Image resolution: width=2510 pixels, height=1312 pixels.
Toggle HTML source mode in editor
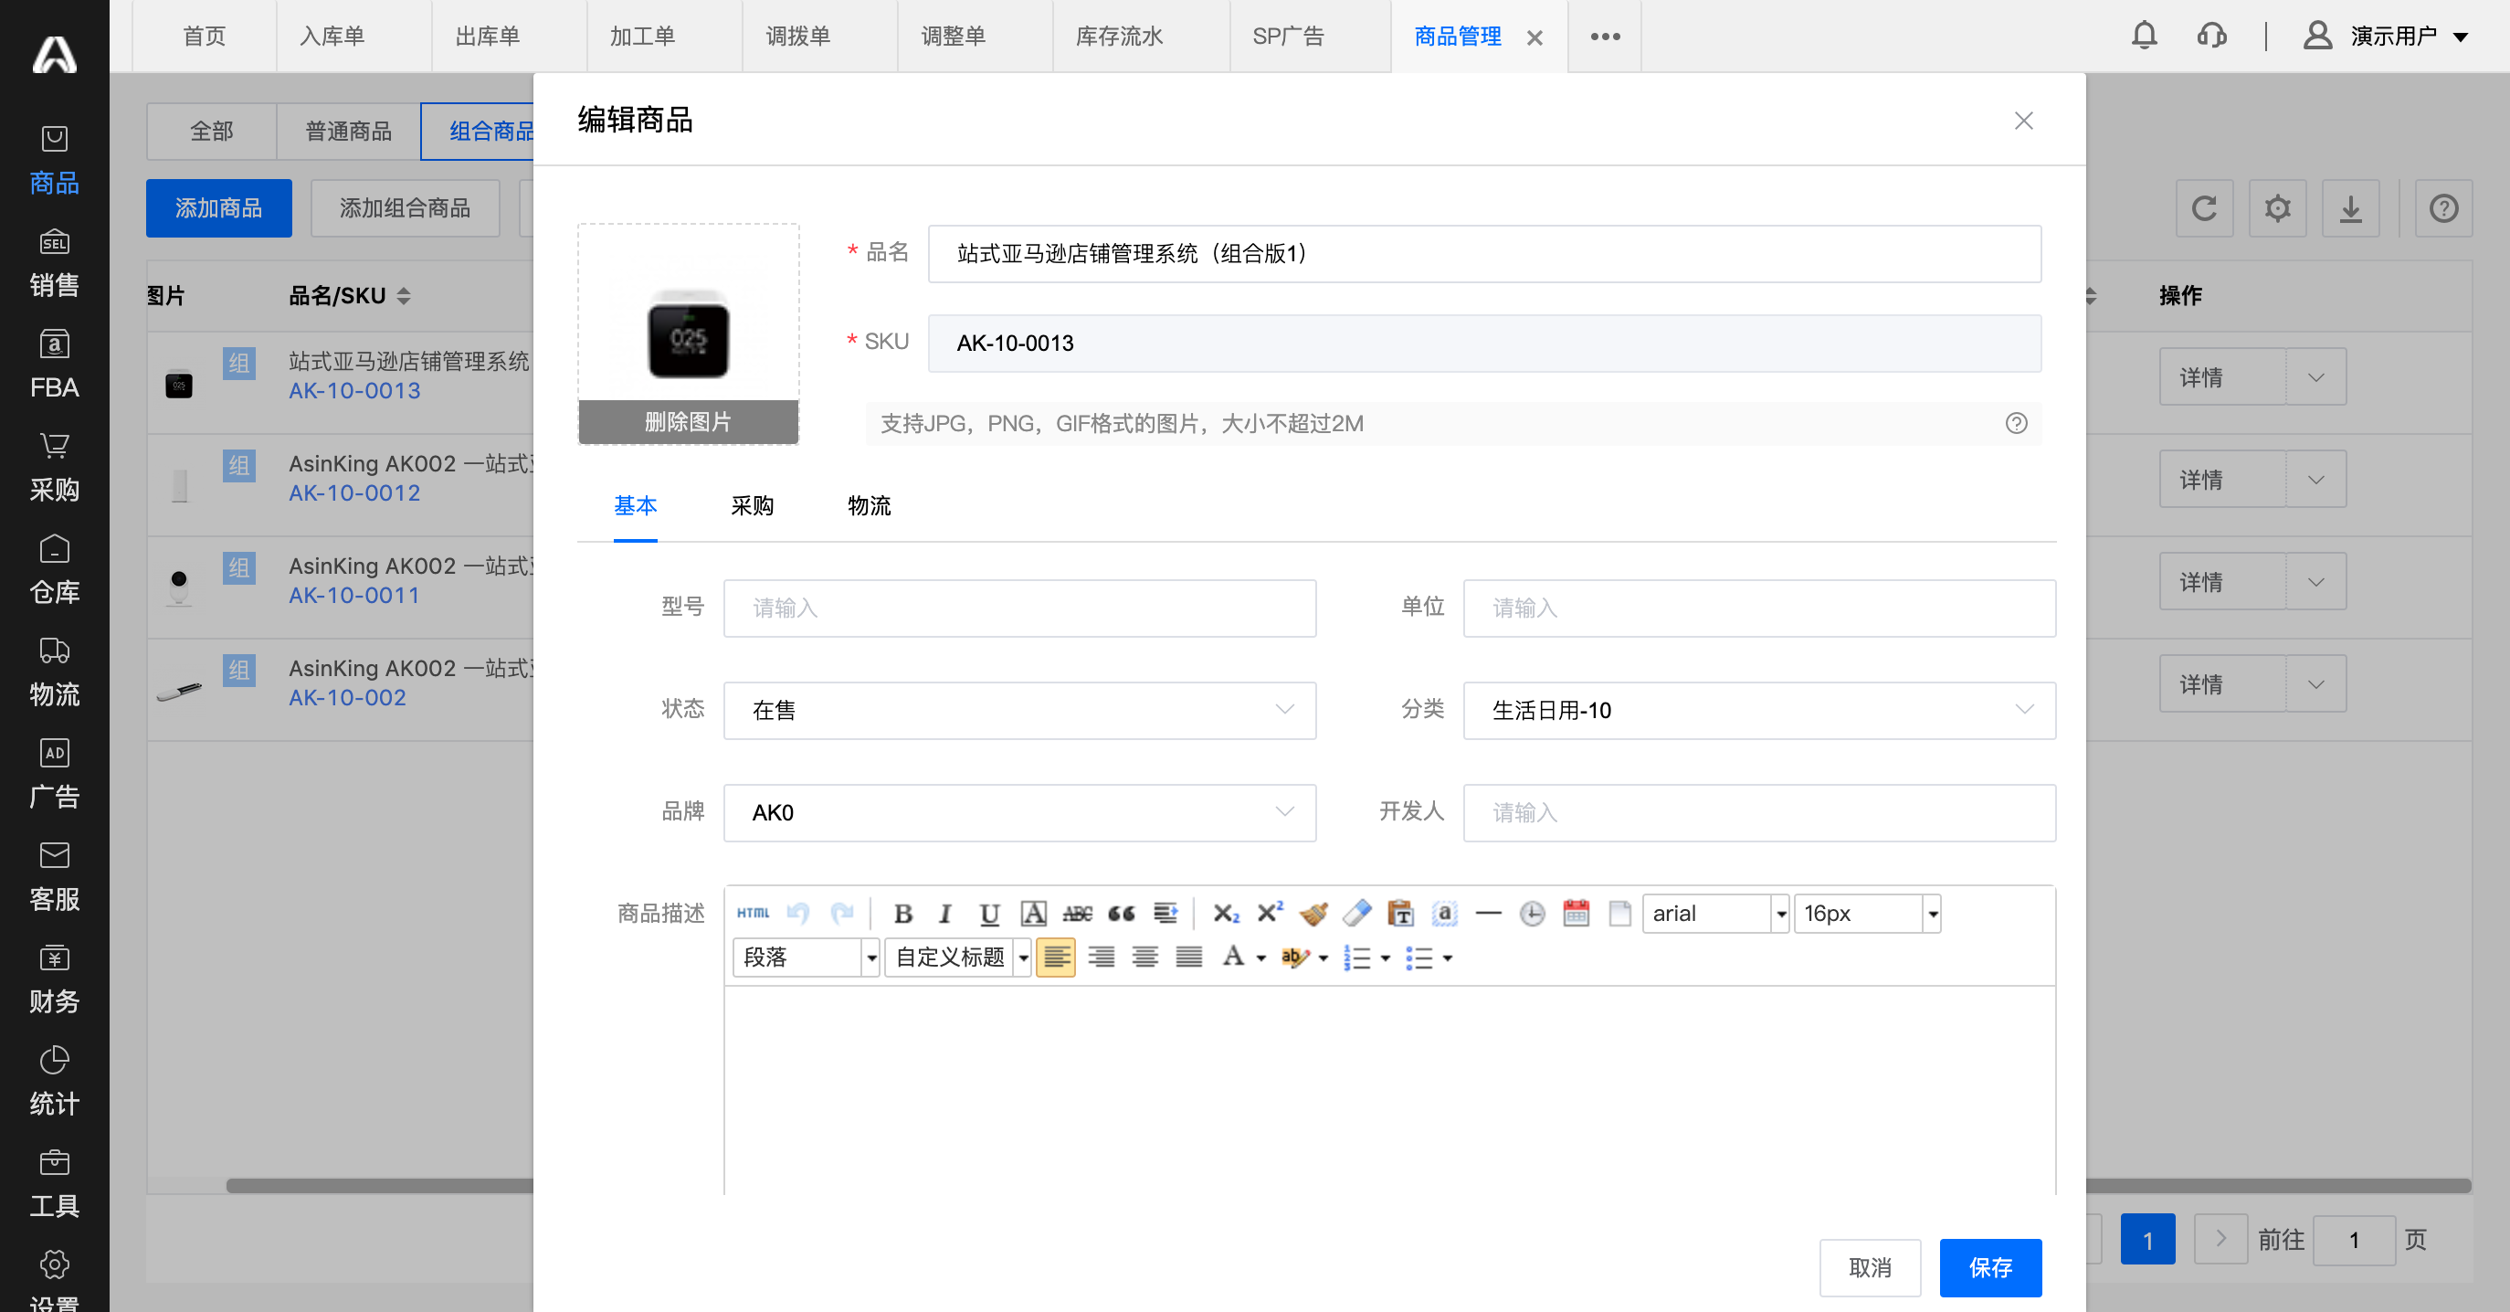(x=753, y=914)
